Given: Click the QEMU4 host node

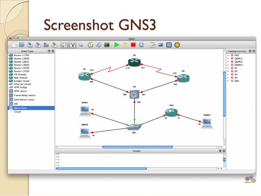Looking at the screenshot, I should point(207,124).
